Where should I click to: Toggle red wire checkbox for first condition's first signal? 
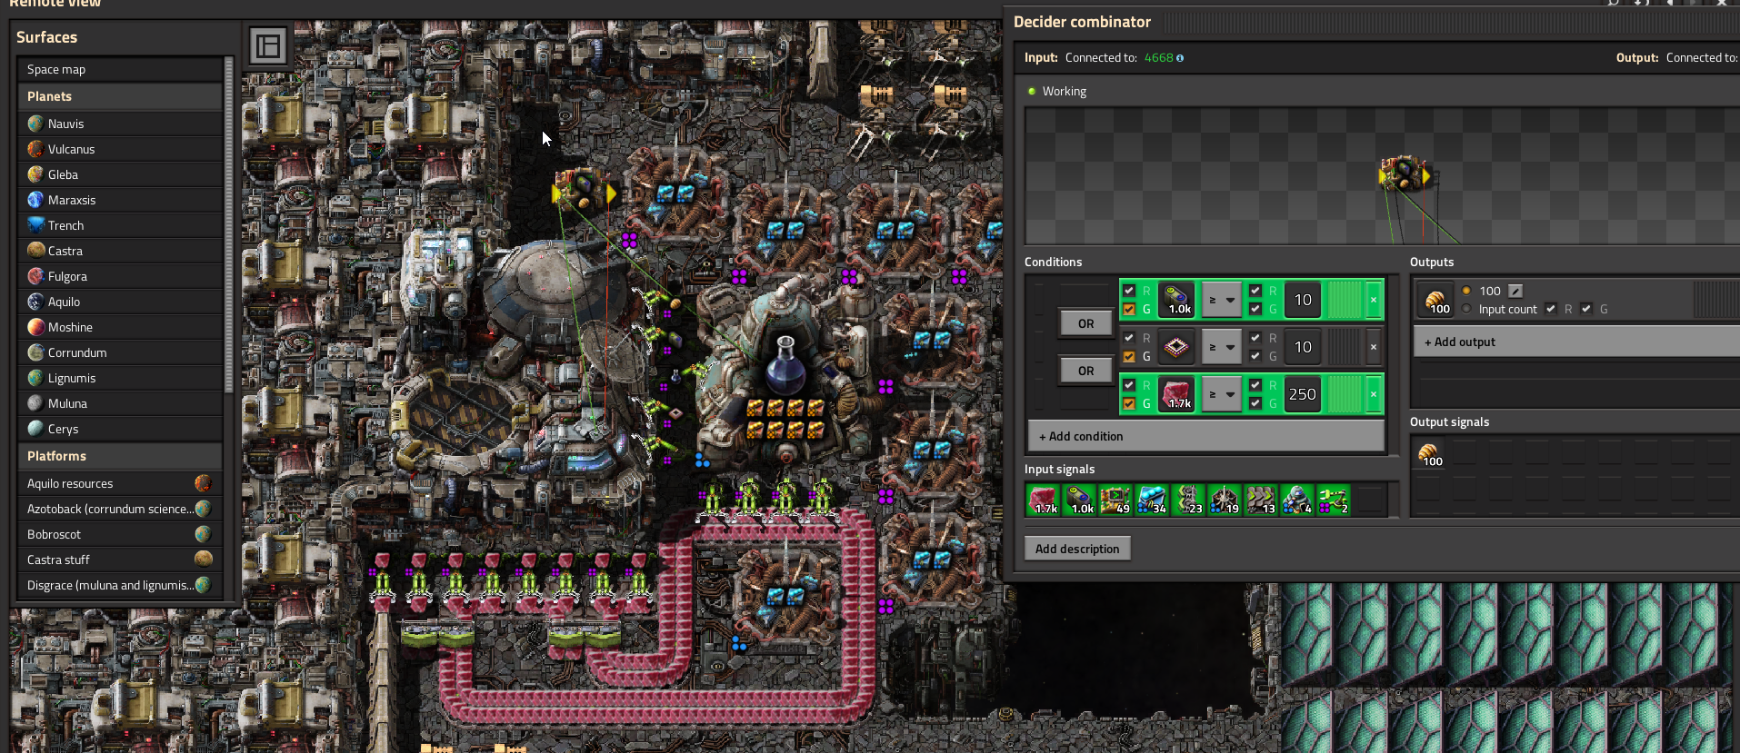coord(1129,291)
